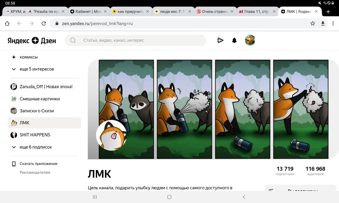Open user profile avatar
The width and height of the screenshot is (339, 203).
coord(250,40)
